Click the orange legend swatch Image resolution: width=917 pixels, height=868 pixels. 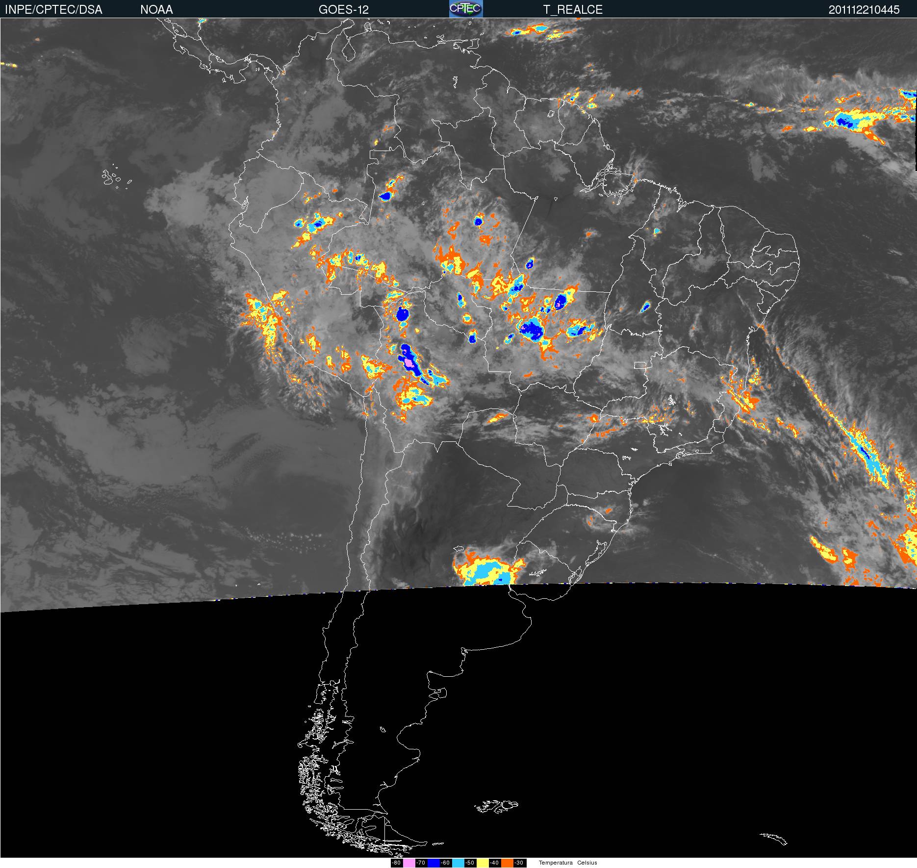[507, 863]
